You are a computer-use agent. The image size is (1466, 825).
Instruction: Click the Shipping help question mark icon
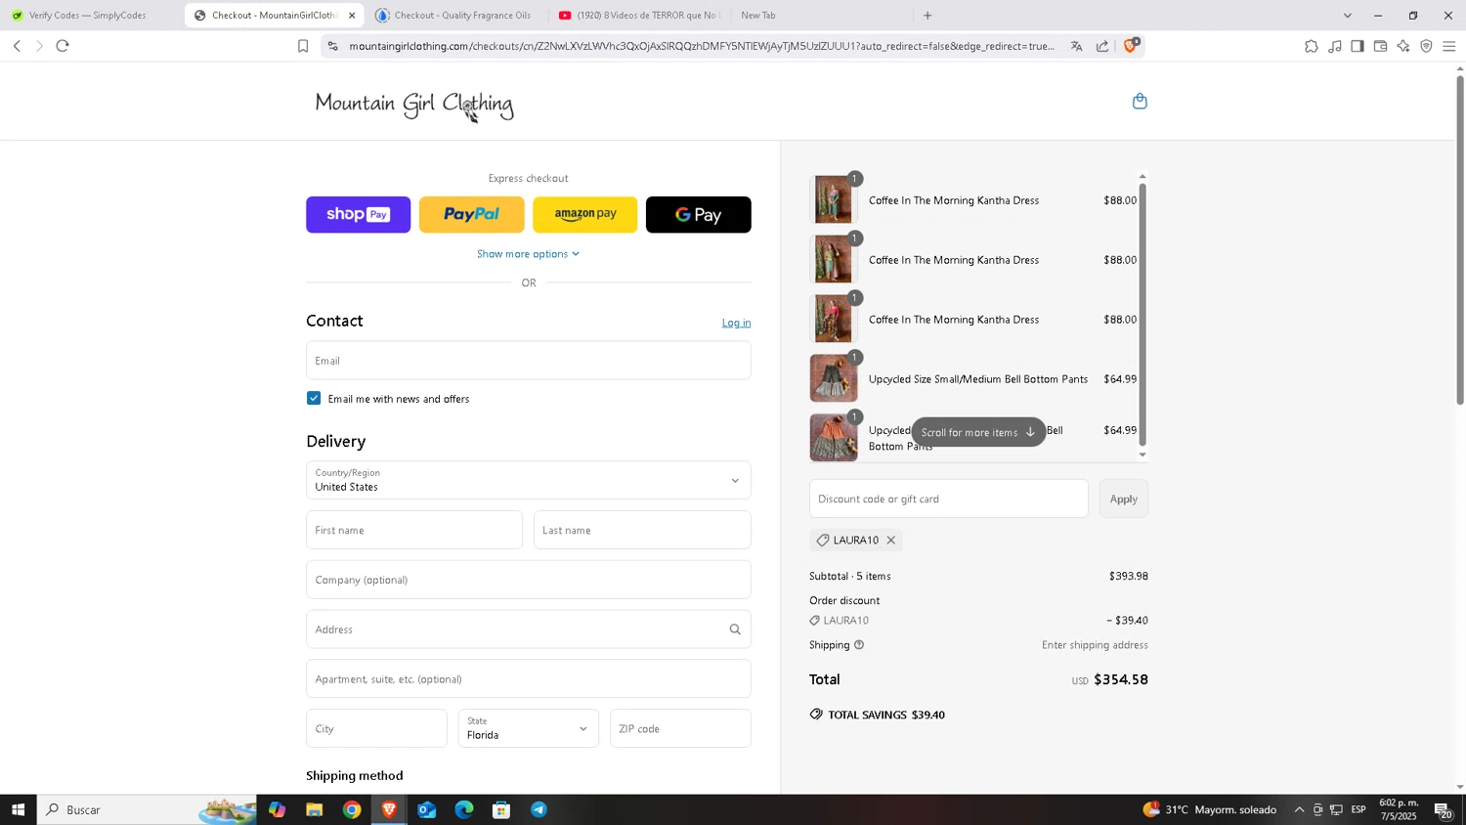(x=859, y=645)
